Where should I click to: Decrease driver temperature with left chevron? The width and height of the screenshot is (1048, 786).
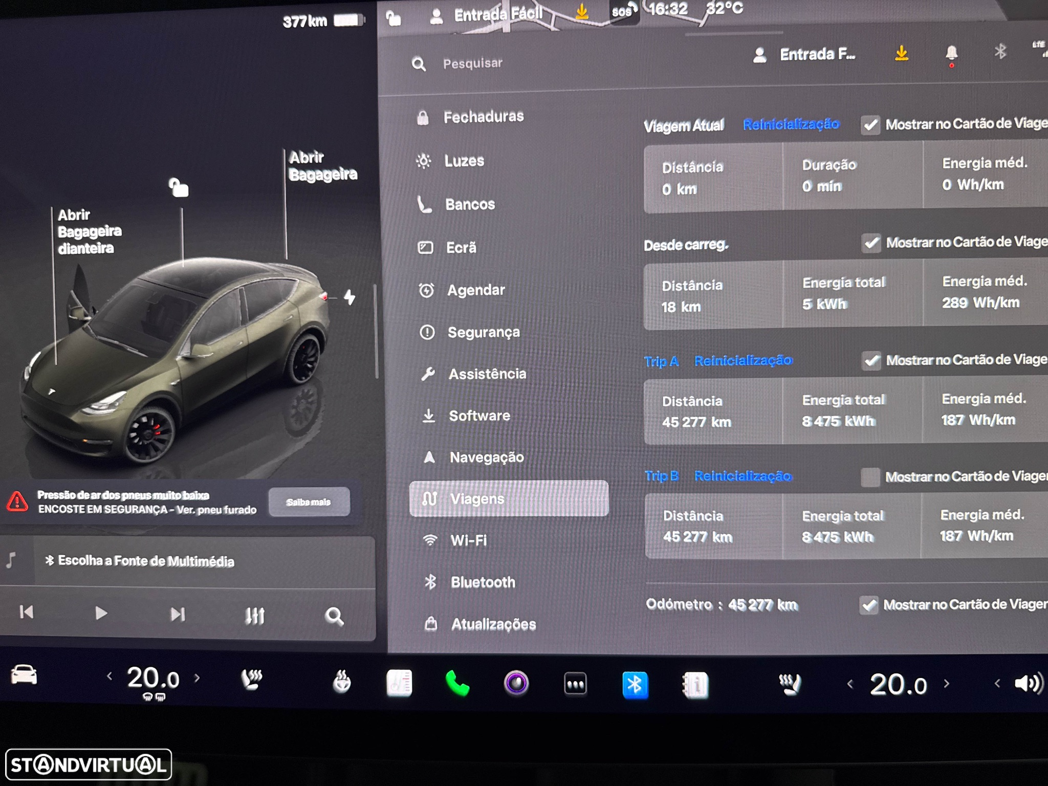coord(109,676)
